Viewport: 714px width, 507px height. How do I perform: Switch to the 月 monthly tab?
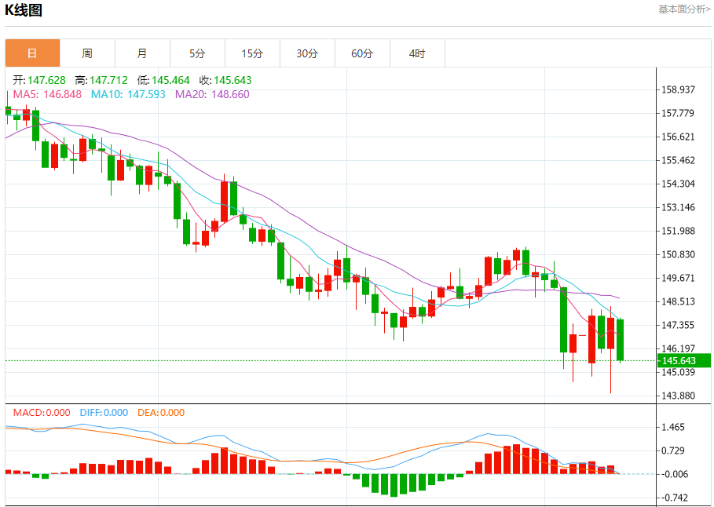click(142, 53)
